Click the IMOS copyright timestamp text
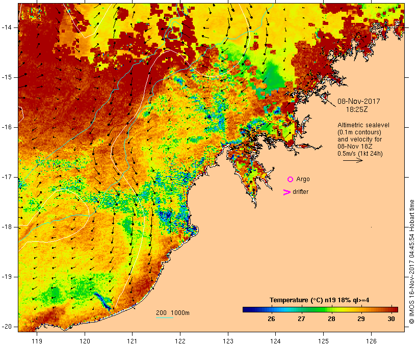Image resolution: width=418 pixels, height=346 pixels. pos(412,262)
